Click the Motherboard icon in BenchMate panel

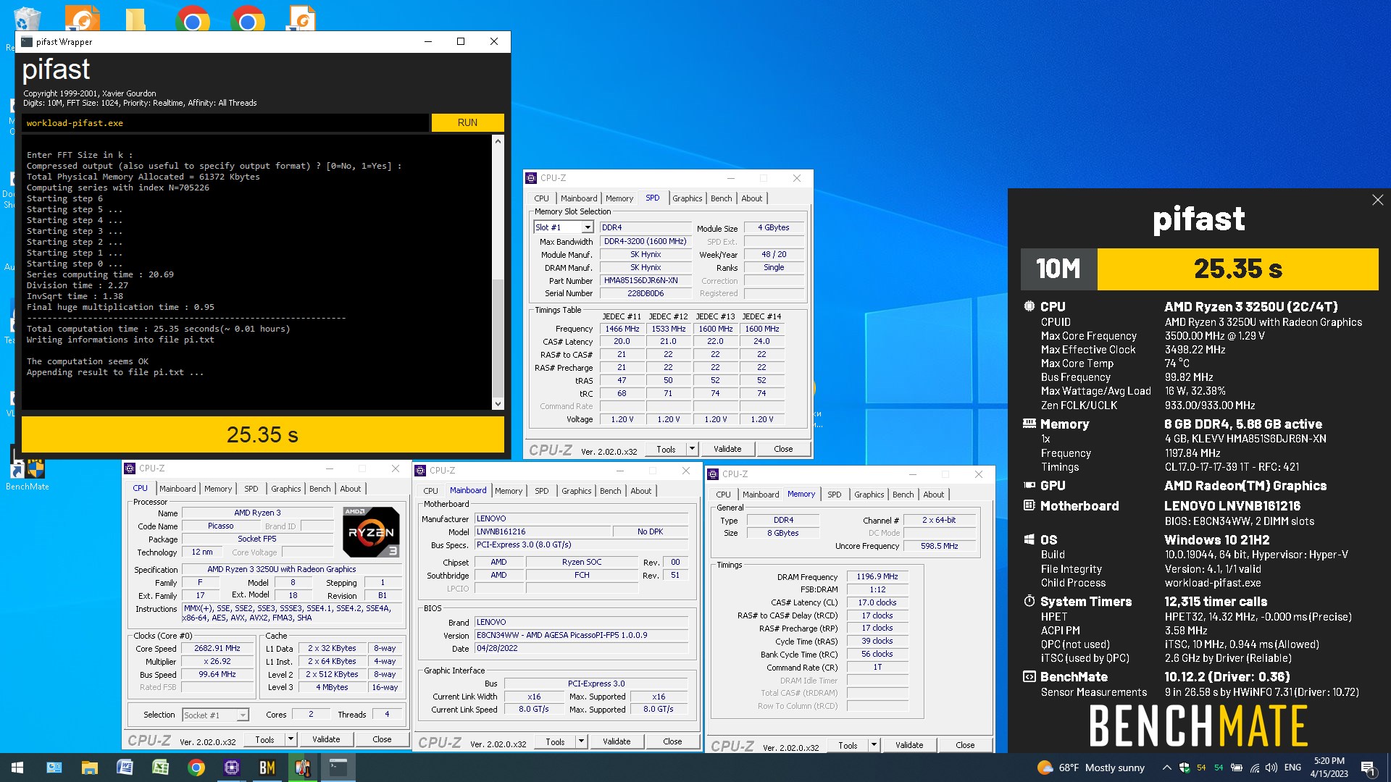point(1029,505)
